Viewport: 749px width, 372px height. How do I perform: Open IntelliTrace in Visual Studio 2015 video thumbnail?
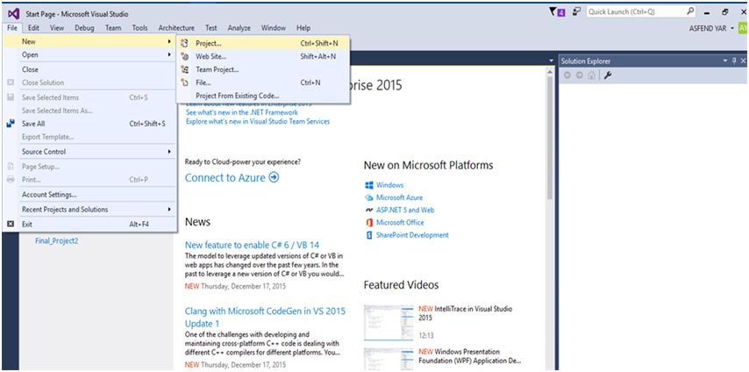coord(389,322)
